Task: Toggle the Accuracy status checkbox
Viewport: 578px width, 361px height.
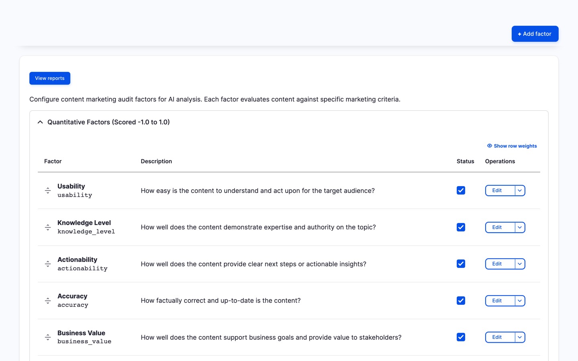Action: 461,300
